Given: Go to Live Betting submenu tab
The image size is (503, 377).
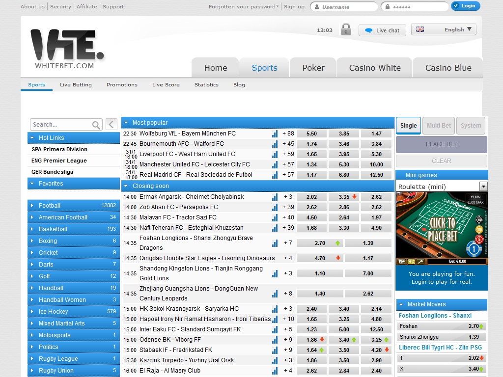Looking at the screenshot, I should click(x=76, y=85).
